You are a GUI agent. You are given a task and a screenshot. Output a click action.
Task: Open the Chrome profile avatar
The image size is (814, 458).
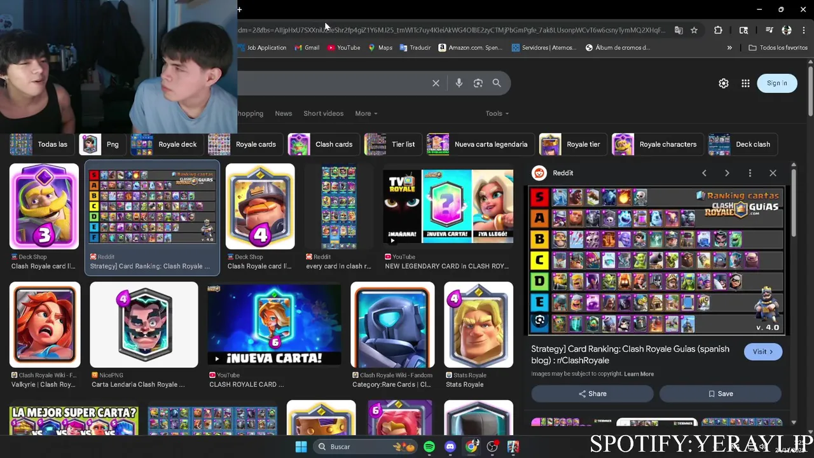(x=787, y=30)
